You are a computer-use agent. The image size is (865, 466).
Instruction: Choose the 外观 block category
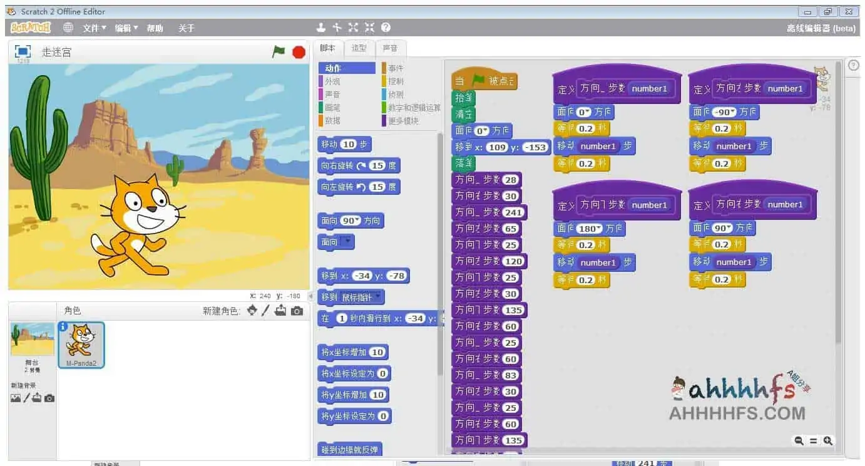coord(332,81)
